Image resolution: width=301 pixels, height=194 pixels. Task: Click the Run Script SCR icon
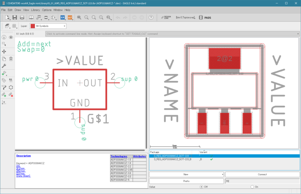[62, 17]
